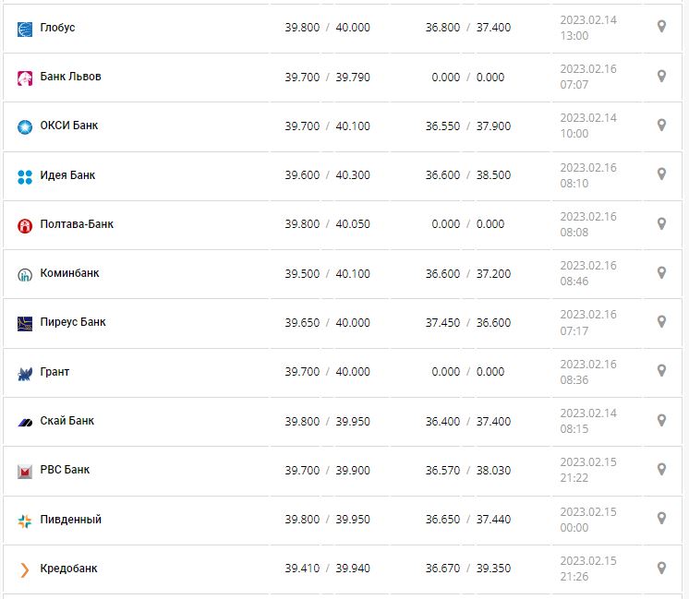Open the Скай Банк link
Image resolution: width=689 pixels, height=599 pixels.
67,421
